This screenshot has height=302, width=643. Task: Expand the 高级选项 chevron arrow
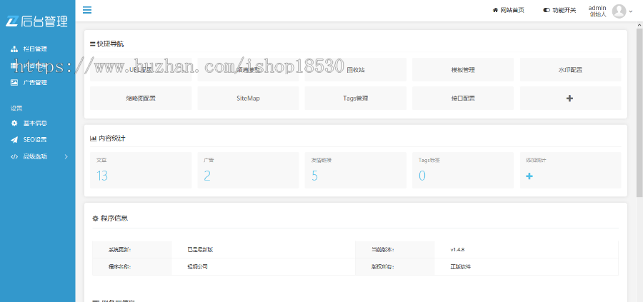(x=66, y=156)
